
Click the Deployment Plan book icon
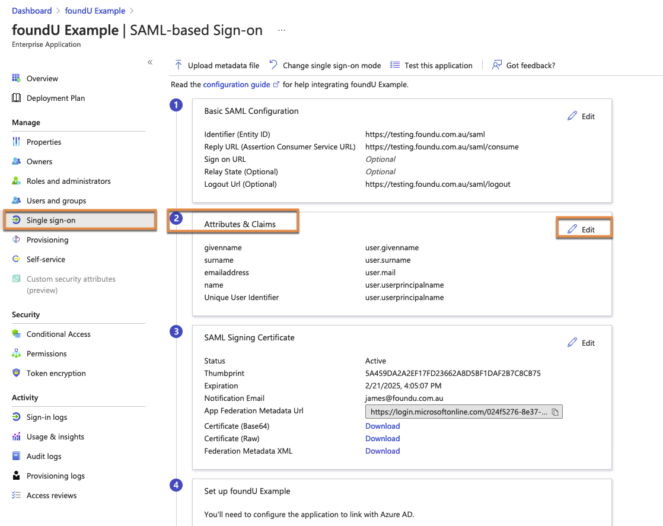16,98
